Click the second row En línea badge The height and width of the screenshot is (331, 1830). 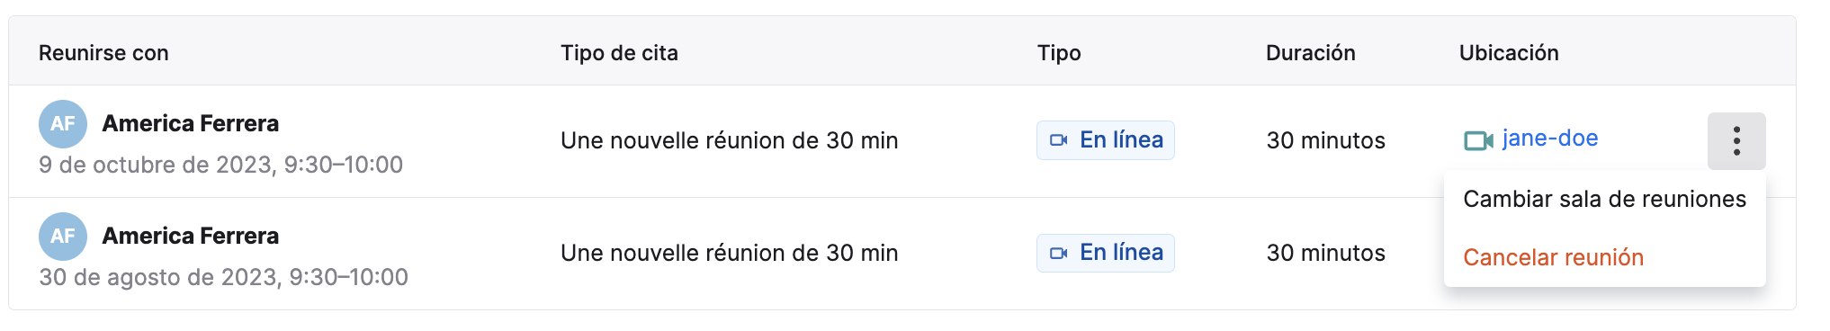pyautogui.click(x=1106, y=253)
